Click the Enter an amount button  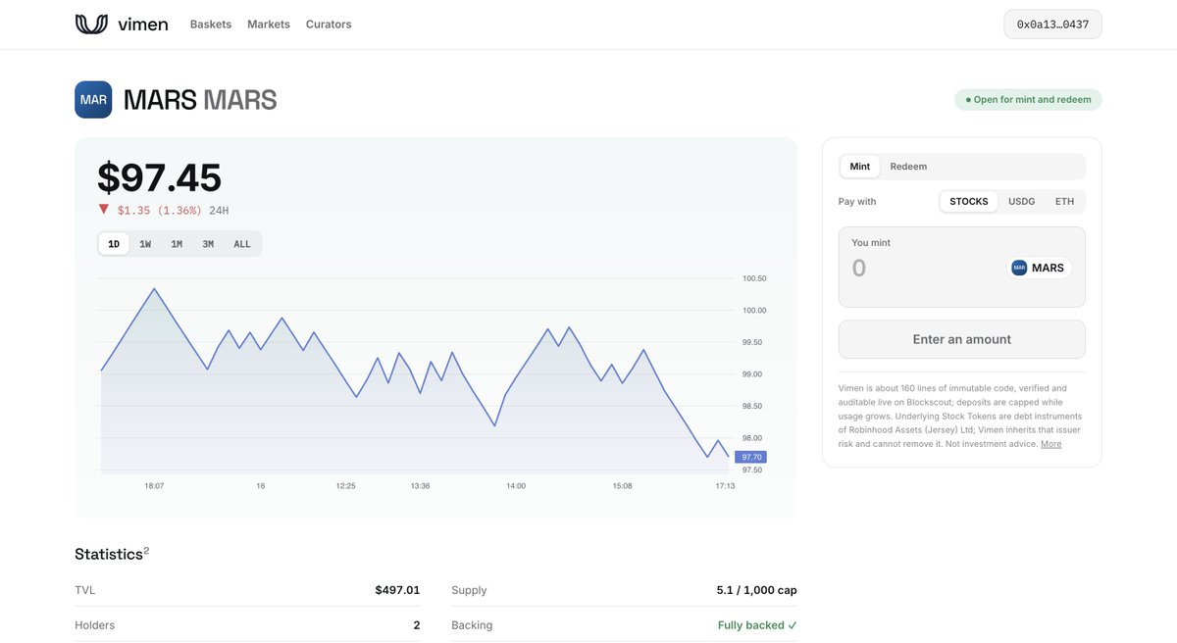point(962,339)
